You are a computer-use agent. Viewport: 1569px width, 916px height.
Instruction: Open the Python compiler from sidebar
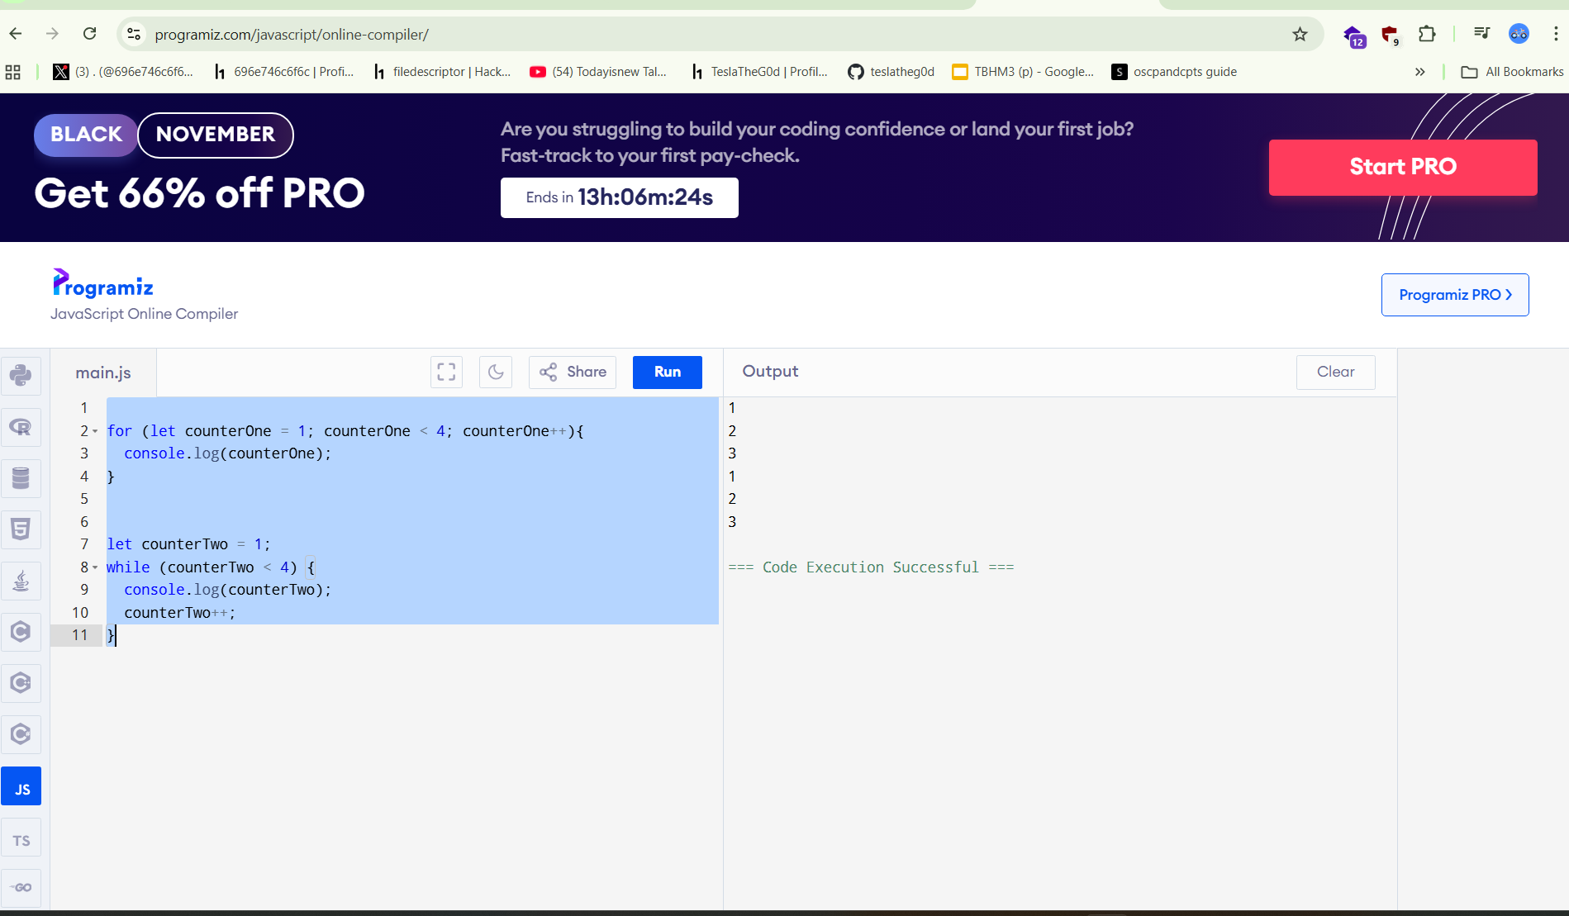(21, 376)
